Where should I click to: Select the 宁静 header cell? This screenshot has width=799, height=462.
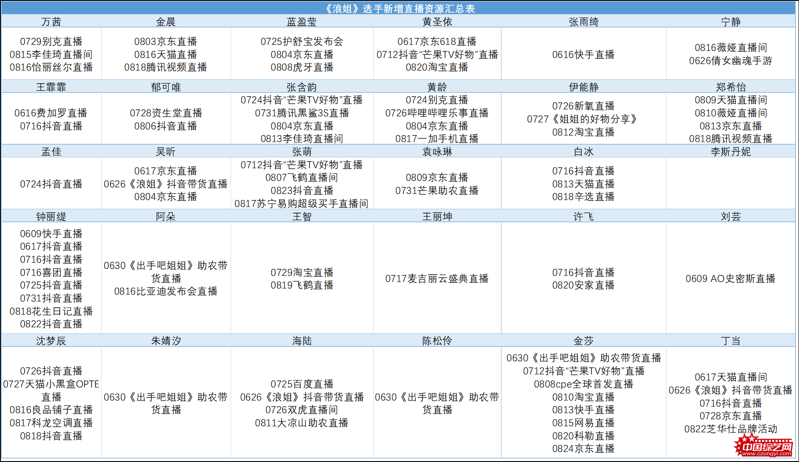point(731,22)
